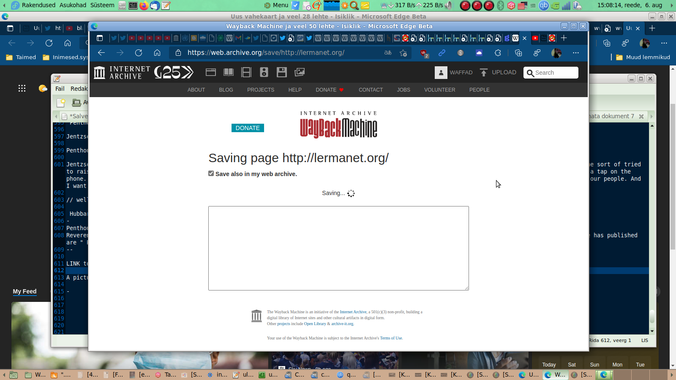The image size is (676, 380).
Task: Click the teal DONATE button
Action: (248, 128)
